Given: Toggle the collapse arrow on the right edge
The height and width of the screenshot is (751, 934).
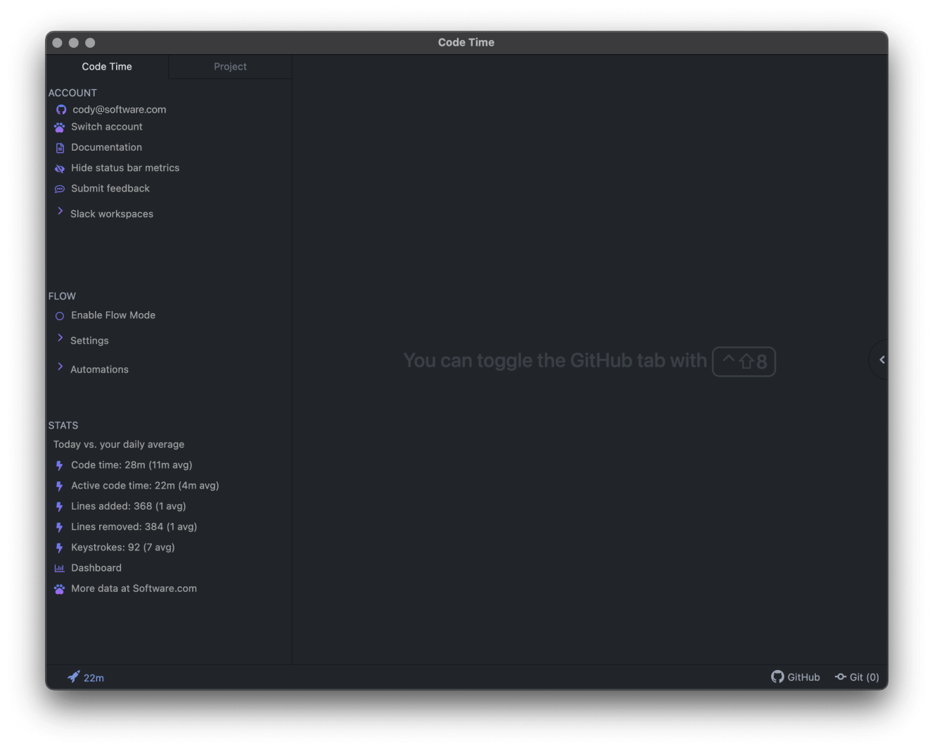Looking at the screenshot, I should click(881, 359).
